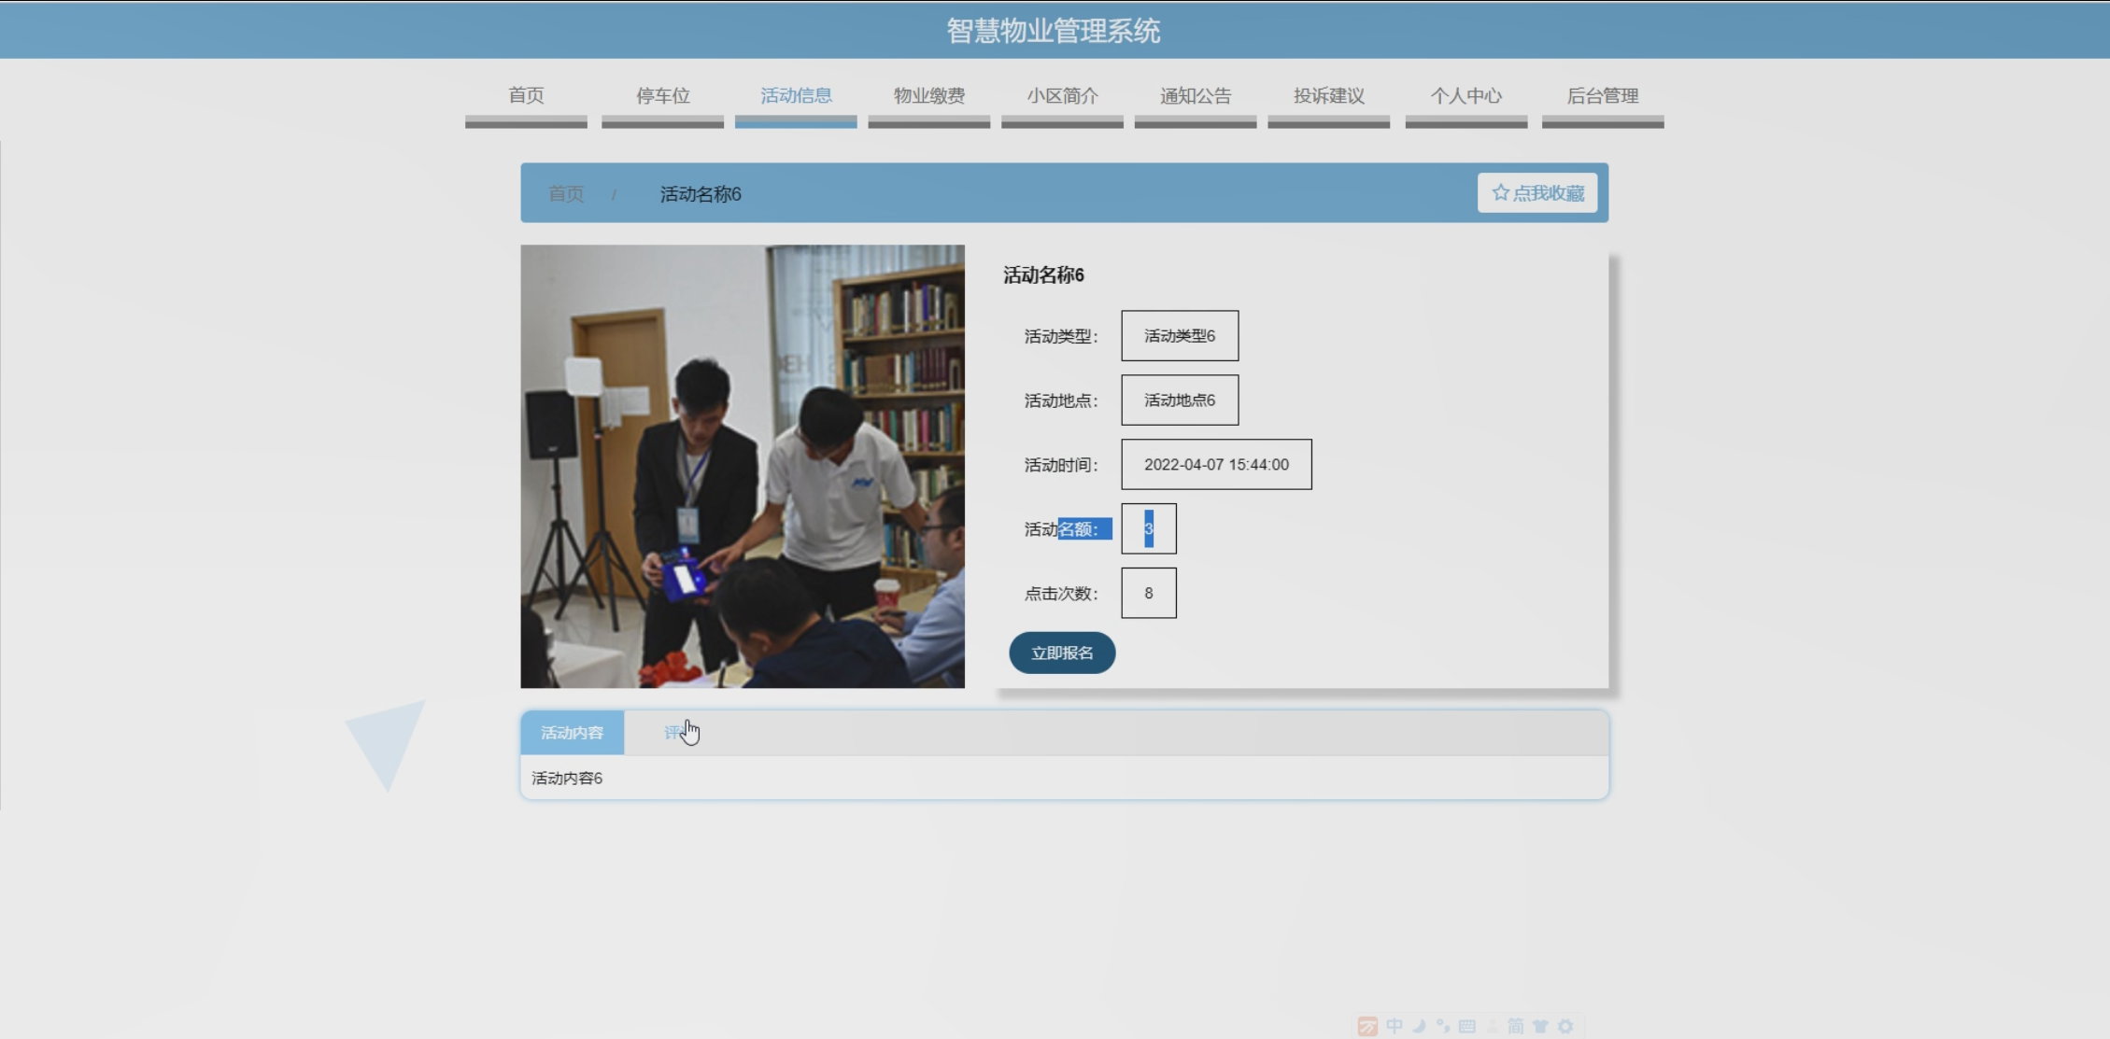Open the IME settings gear icon
The height and width of the screenshot is (1039, 2110).
[x=1565, y=1026]
